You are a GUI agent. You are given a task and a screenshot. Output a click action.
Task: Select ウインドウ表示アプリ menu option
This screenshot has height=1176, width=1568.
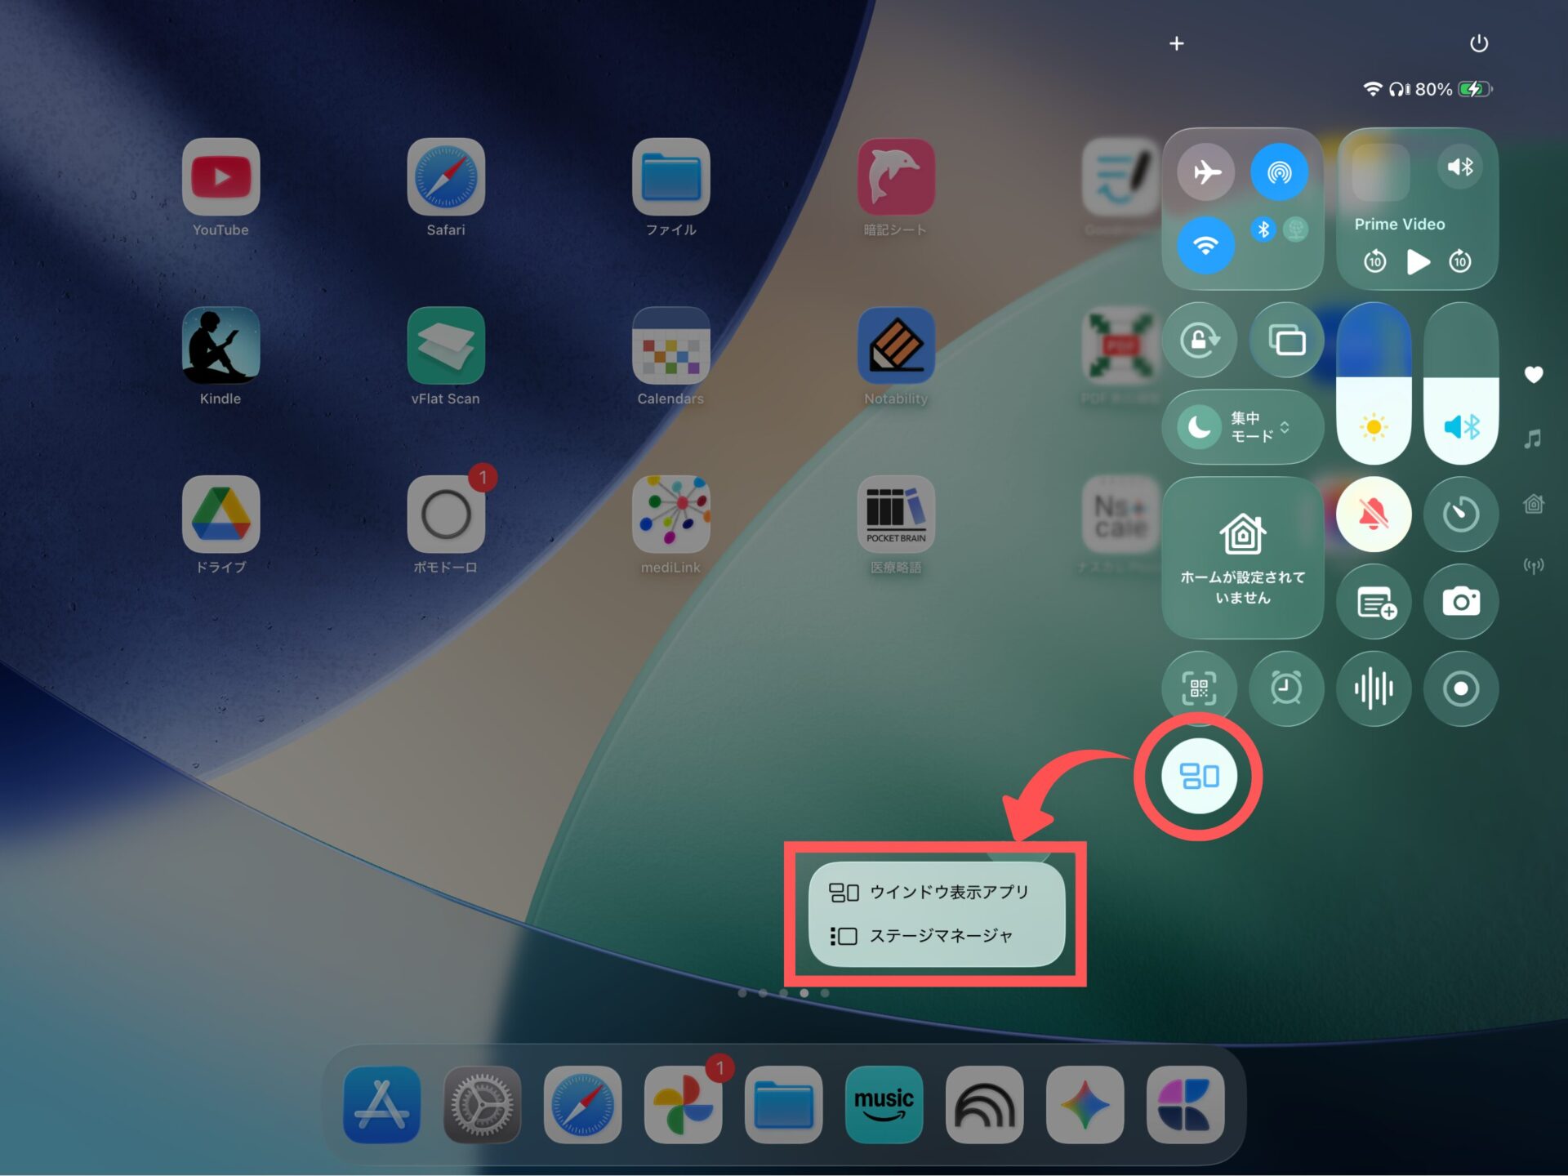(x=936, y=892)
